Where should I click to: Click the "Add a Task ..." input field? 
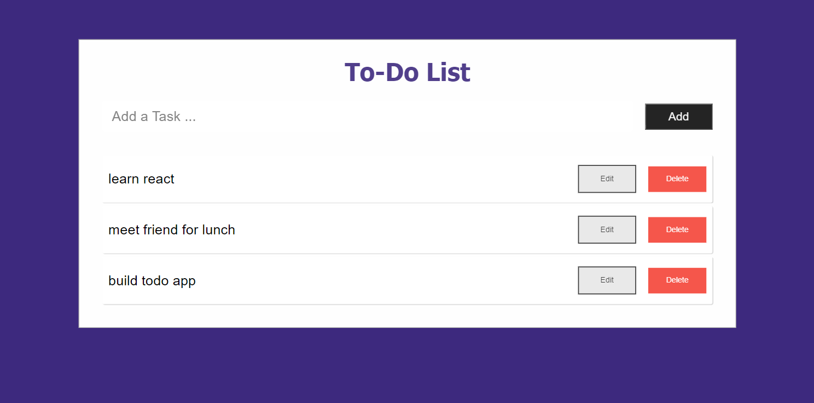click(x=367, y=117)
